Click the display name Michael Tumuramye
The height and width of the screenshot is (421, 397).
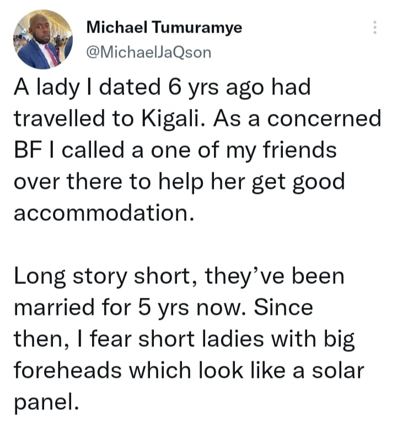pyautogui.click(x=164, y=28)
